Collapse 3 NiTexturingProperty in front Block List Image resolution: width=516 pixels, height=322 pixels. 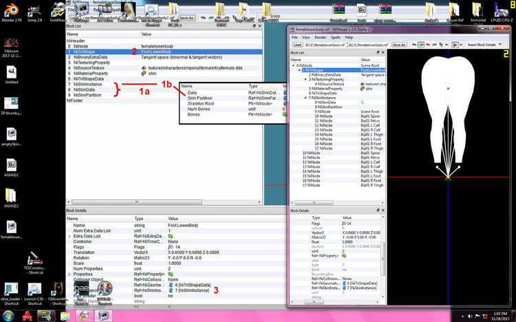pos(305,79)
